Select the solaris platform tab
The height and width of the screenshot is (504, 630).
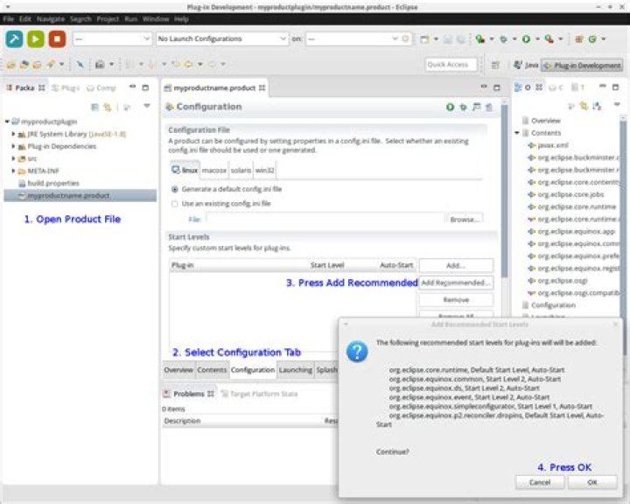[241, 171]
